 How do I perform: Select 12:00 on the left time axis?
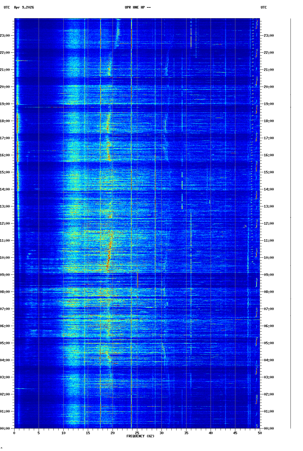coord(5,224)
